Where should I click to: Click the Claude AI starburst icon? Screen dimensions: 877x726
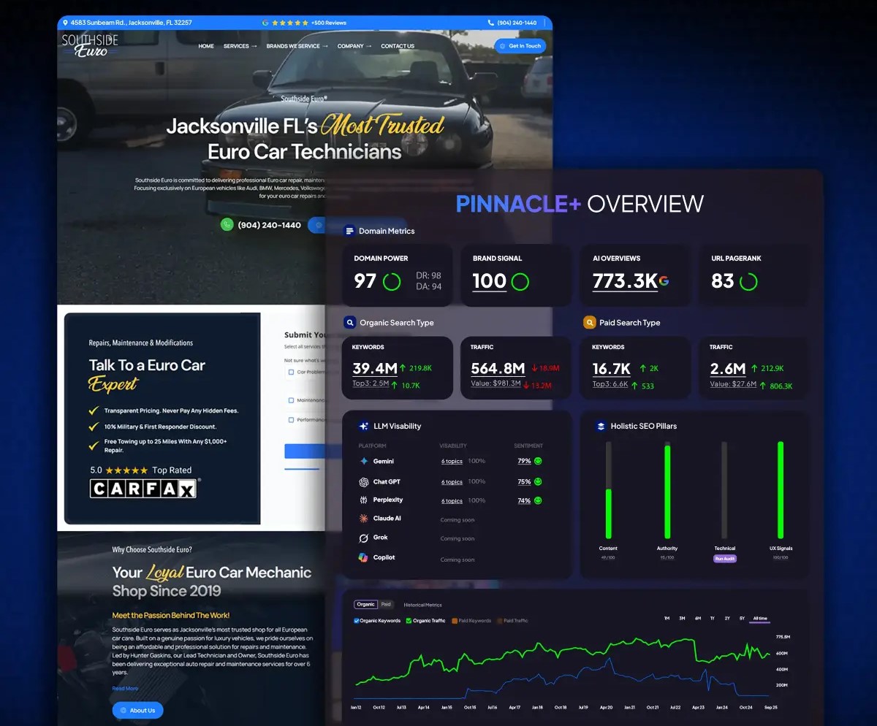(x=364, y=519)
